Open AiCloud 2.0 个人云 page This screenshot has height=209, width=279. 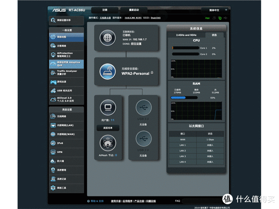pos(66,100)
